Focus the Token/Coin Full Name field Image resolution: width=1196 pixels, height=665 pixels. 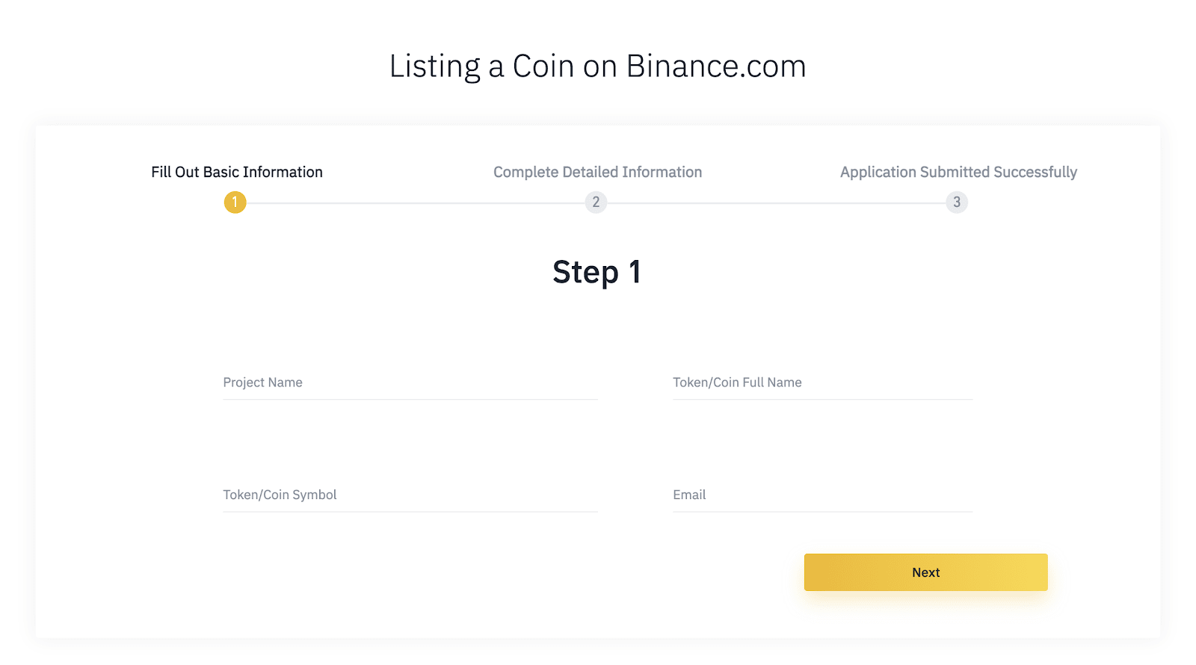click(x=821, y=383)
